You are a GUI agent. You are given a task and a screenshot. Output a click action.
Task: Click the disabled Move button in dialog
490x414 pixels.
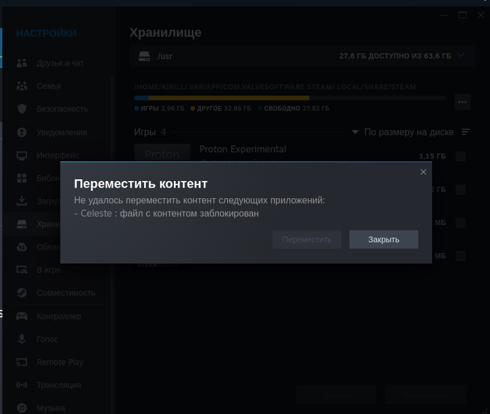tap(306, 239)
